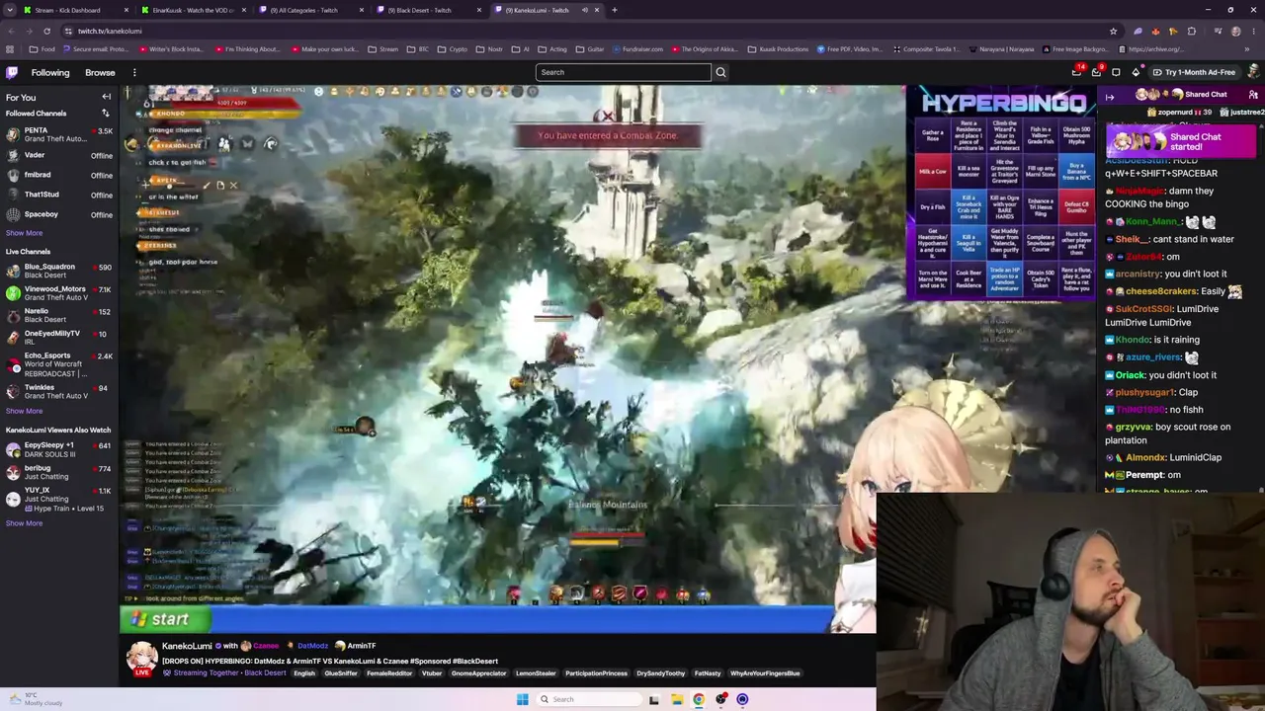Bookmark this page with the star icon
Screen dimensions: 1265x711
1113,31
